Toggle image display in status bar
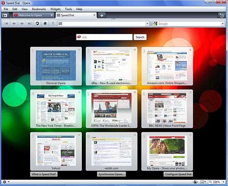228x186 pixels. pos(202,182)
